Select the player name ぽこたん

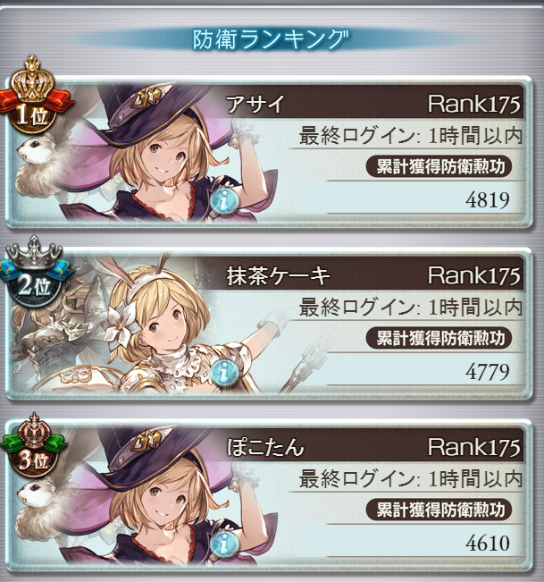tap(265, 447)
